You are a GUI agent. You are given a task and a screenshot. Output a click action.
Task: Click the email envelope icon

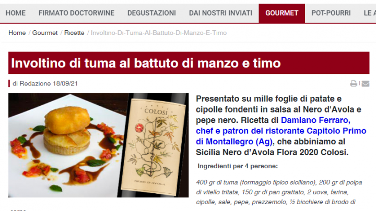pyautogui.click(x=365, y=83)
